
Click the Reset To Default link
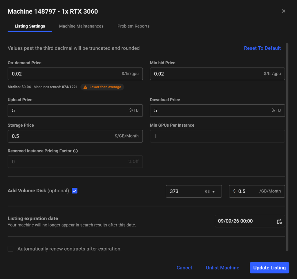[x=262, y=48]
